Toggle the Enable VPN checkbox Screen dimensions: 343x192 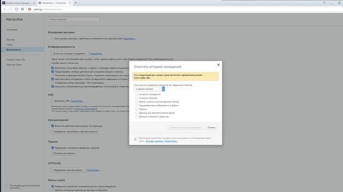click(x=53, y=101)
